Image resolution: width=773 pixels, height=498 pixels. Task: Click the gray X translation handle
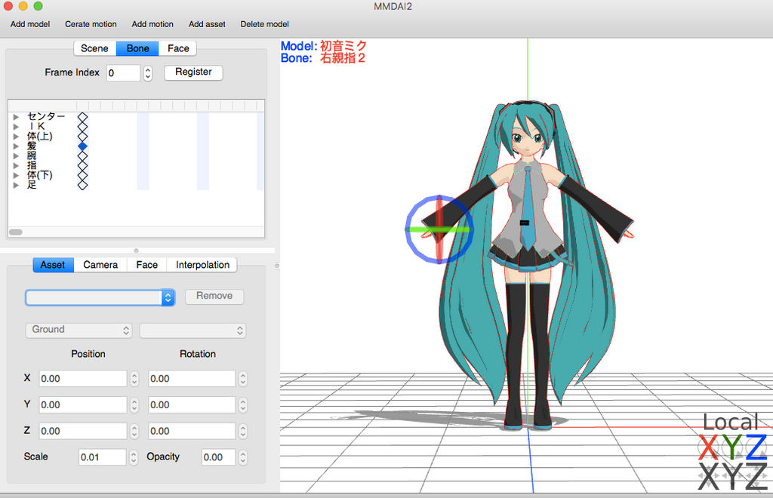pyautogui.click(x=708, y=476)
